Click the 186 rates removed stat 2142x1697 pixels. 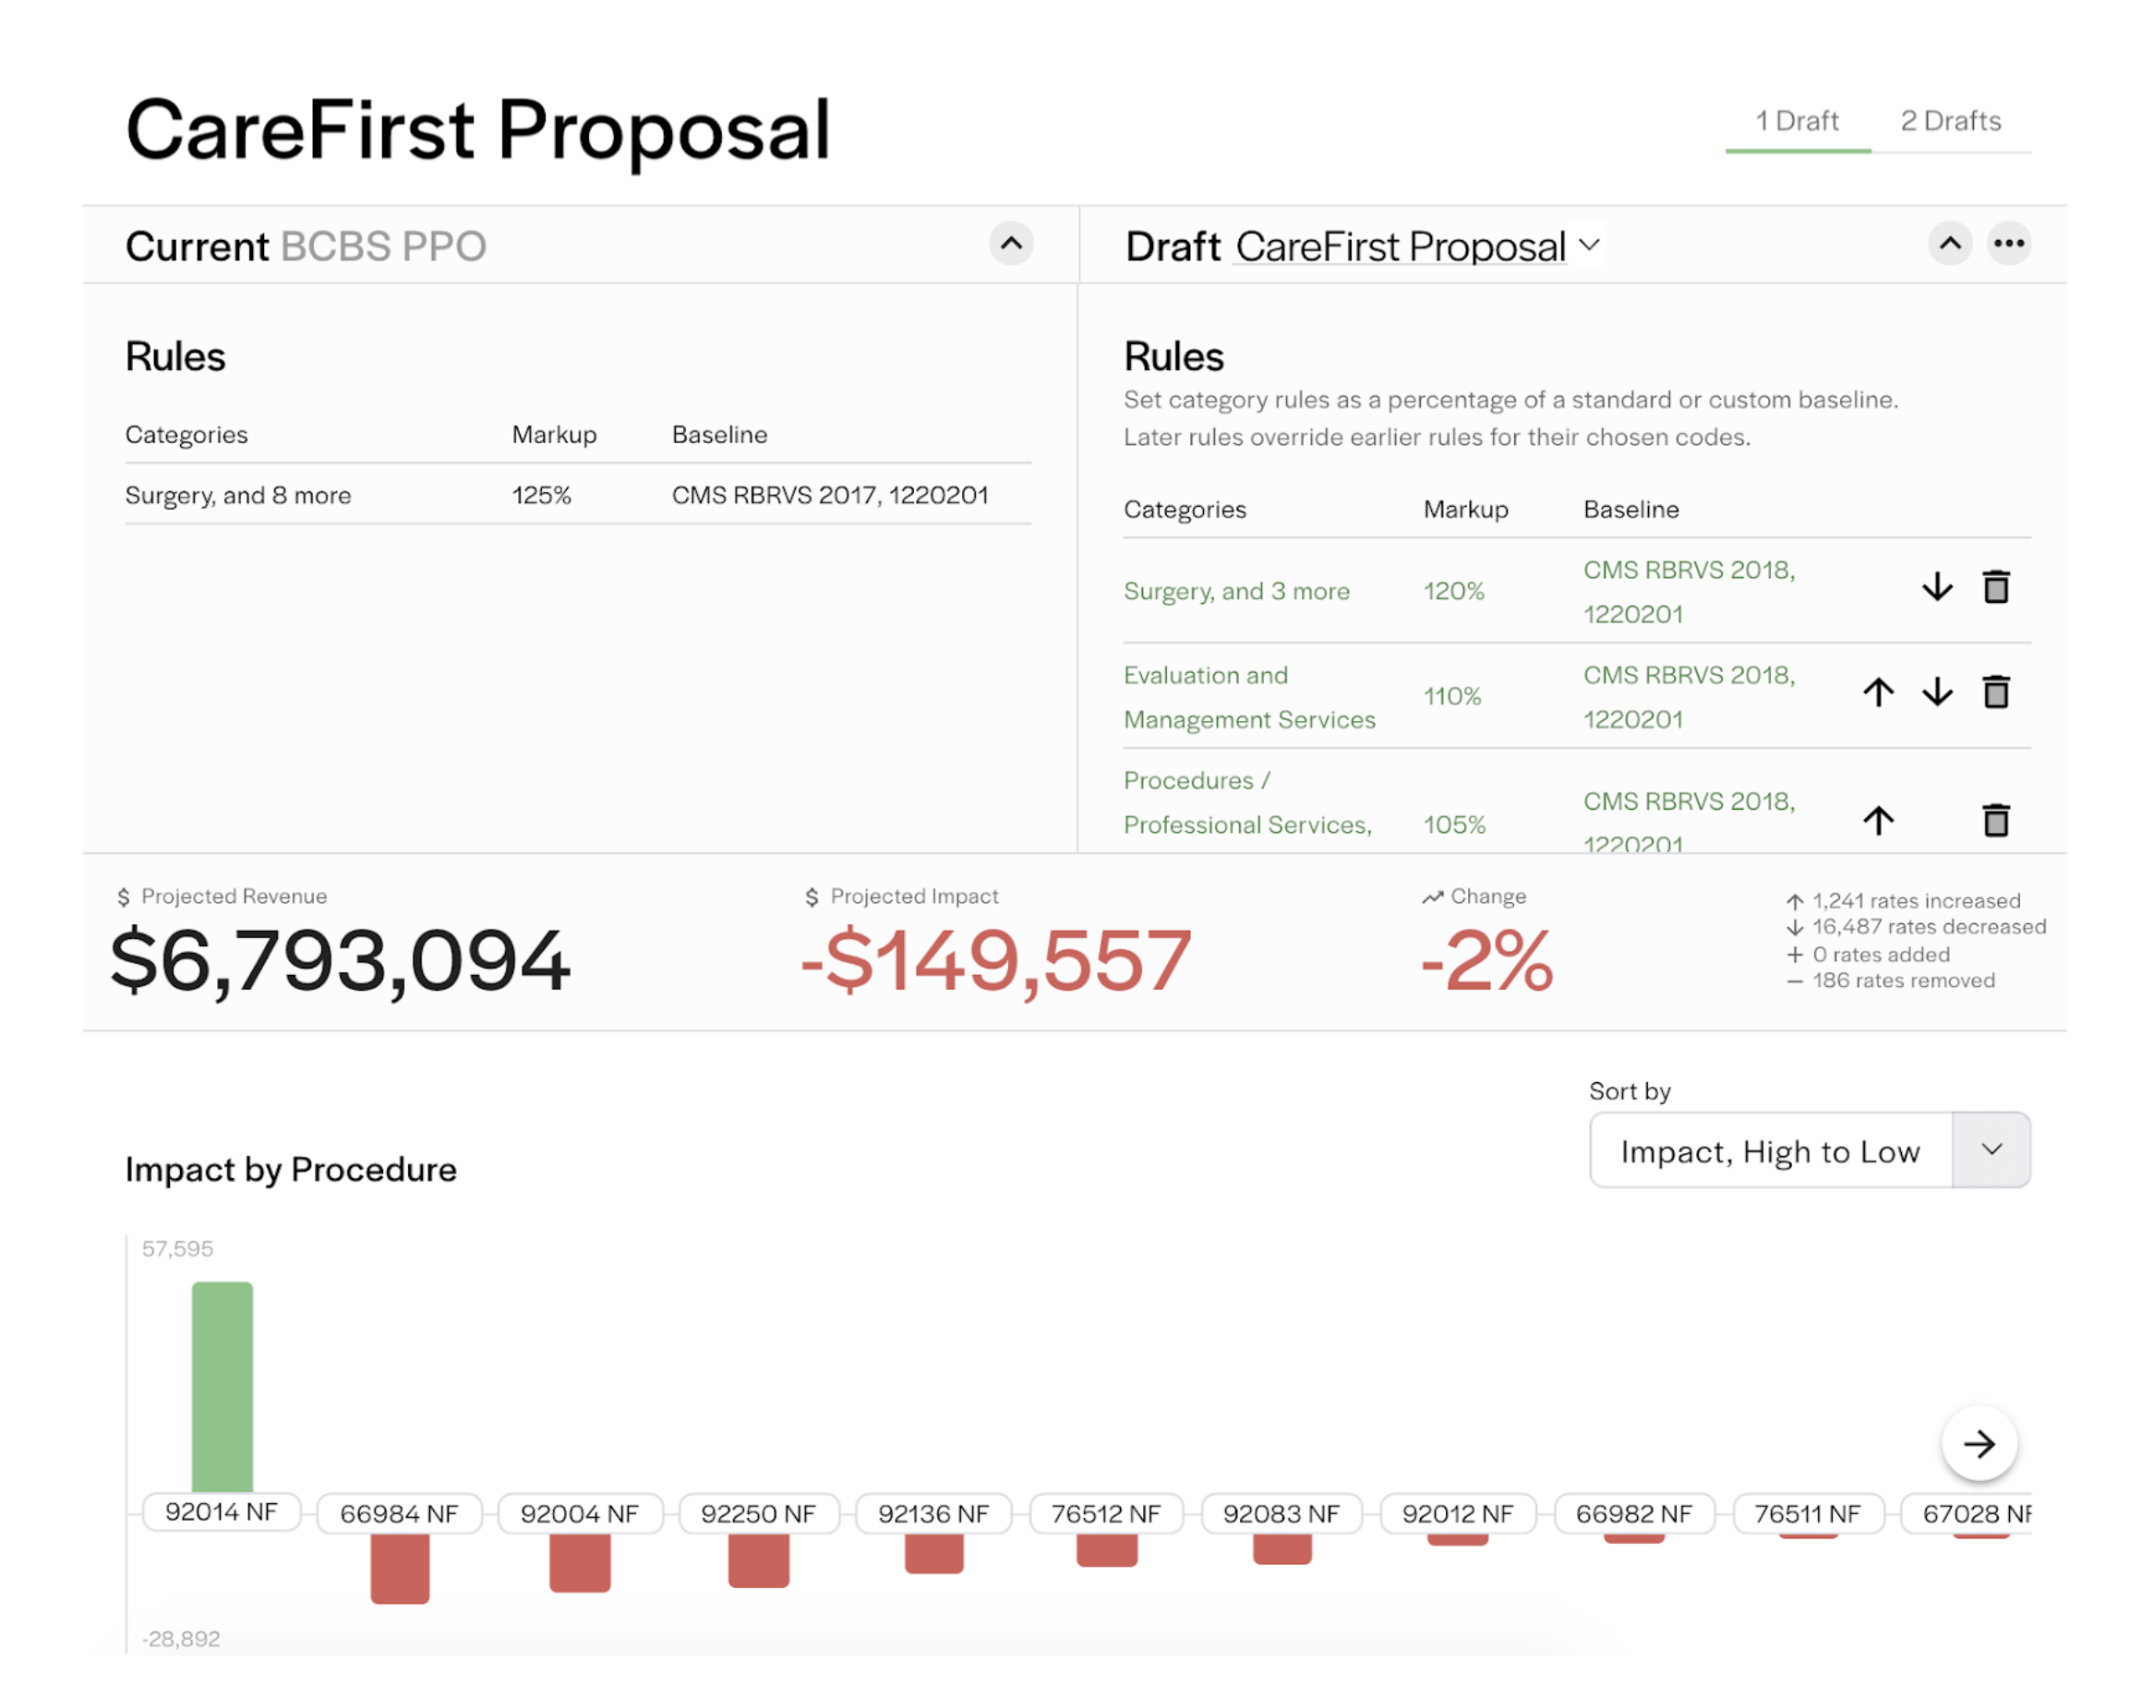coord(1891,981)
